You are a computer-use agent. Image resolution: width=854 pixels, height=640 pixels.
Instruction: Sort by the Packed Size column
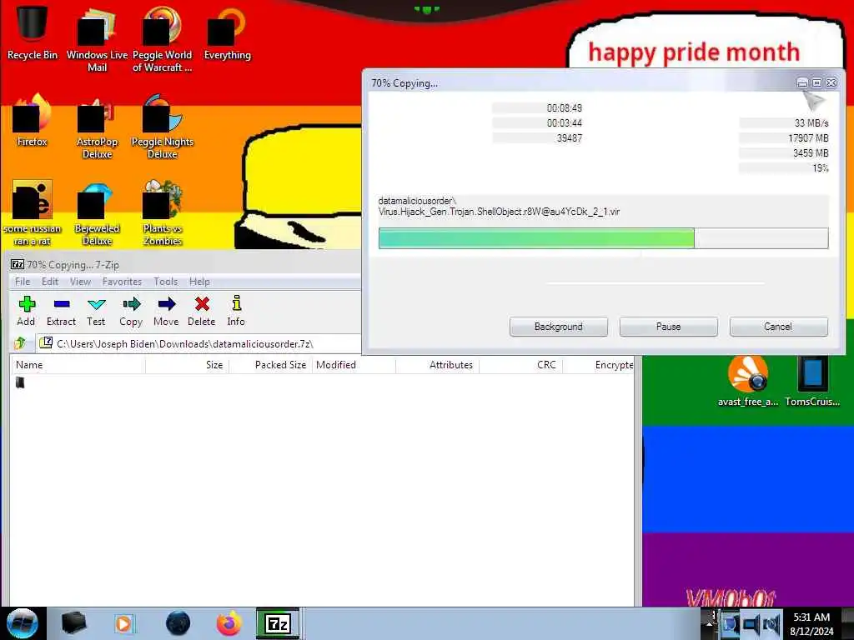click(x=270, y=365)
